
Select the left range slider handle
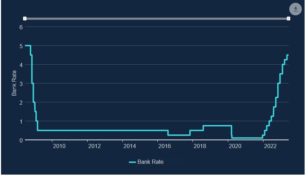tap(25, 19)
